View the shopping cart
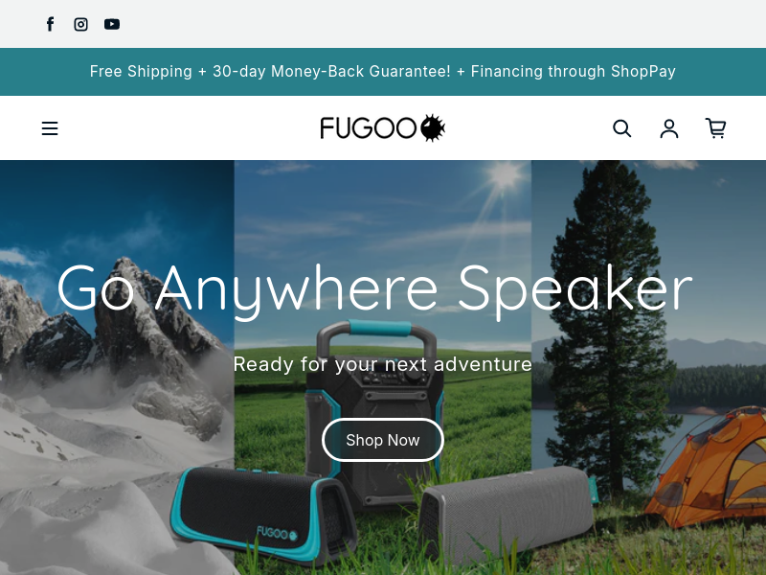The height and width of the screenshot is (575, 766). click(715, 128)
